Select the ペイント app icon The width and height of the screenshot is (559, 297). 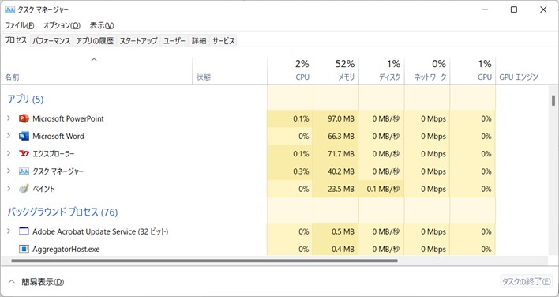click(24, 189)
